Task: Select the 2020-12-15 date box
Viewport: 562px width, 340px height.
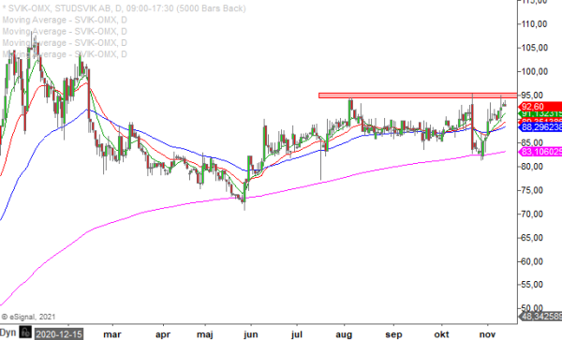Action: click(x=59, y=334)
